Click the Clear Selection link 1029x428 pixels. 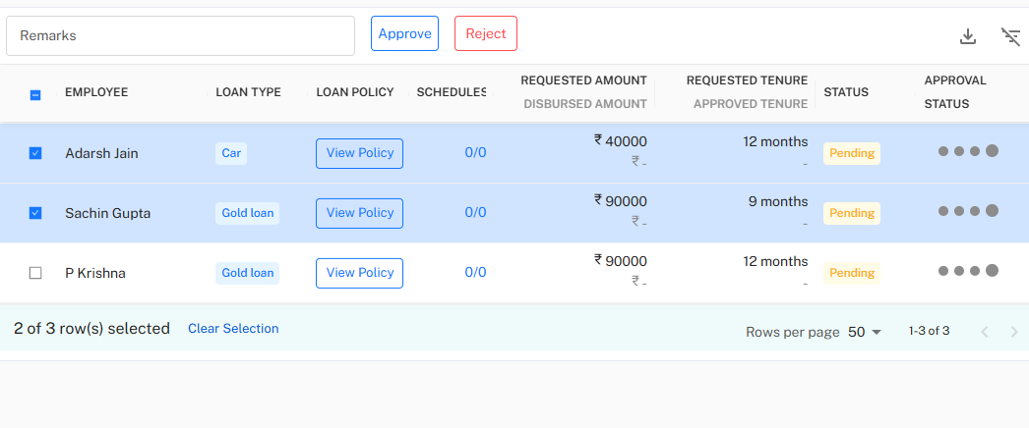233,329
